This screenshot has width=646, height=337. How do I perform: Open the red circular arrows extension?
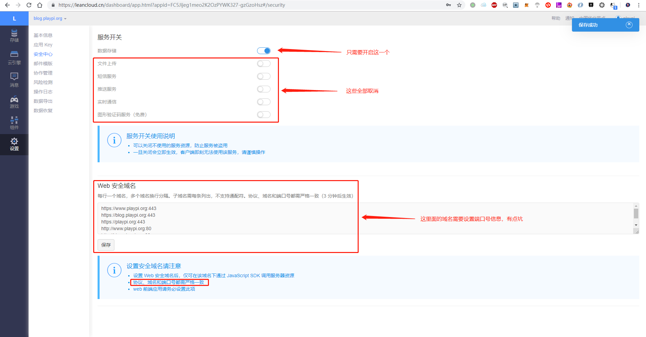click(548, 5)
